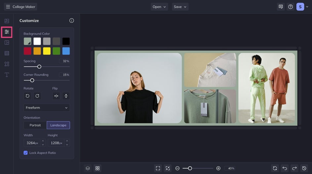The height and width of the screenshot is (174, 312).
Task: Rotate collage counter-clockwise
Action: [x=27, y=96]
